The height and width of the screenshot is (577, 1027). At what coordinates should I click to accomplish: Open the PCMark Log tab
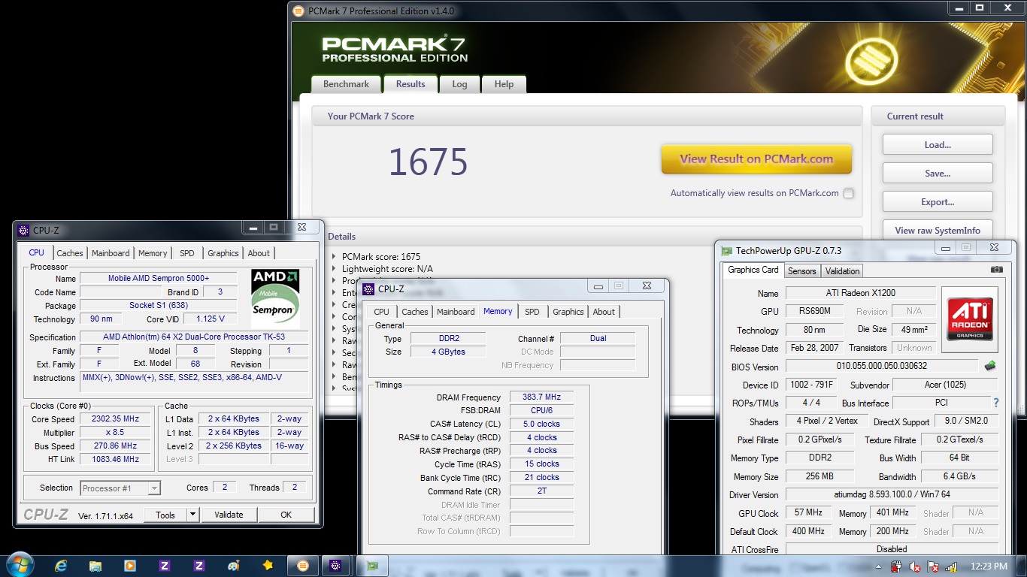coord(459,84)
